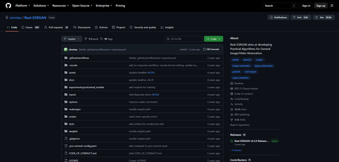Click xinntao's avatar in the commit bar
339x162 pixels.
pos(66,50)
